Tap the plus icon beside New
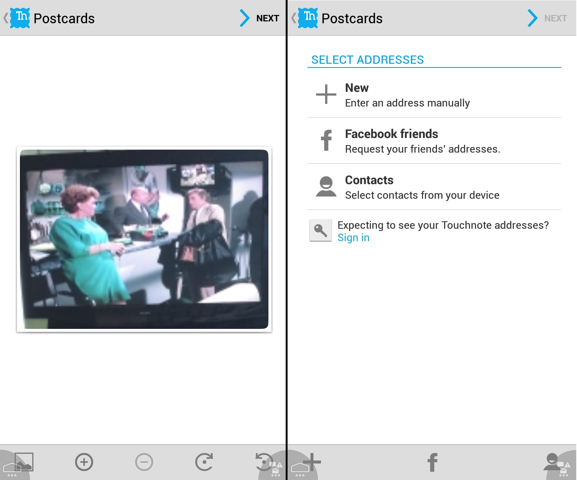This screenshot has height=480, width=577. (x=326, y=94)
